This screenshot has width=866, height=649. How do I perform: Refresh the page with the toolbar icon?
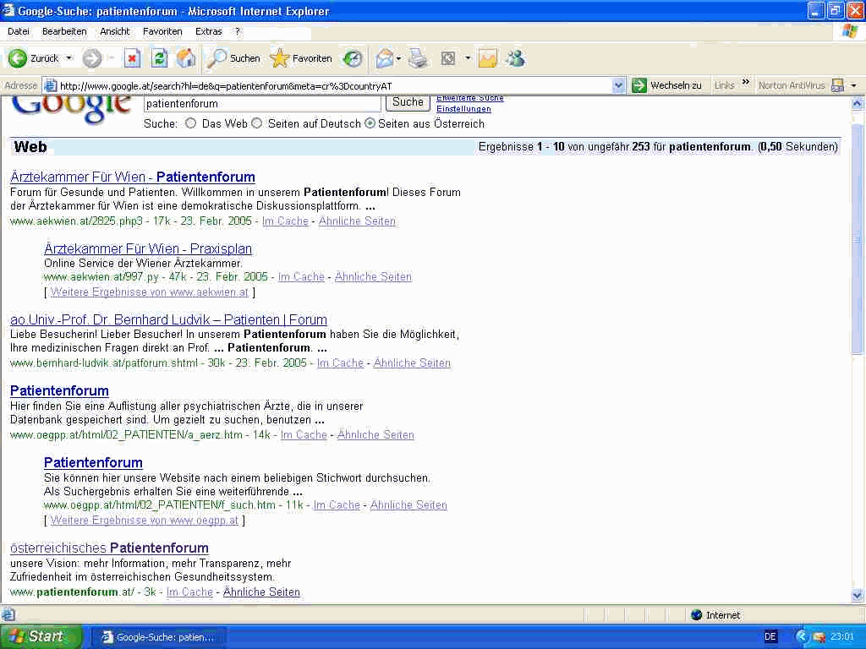point(159,58)
